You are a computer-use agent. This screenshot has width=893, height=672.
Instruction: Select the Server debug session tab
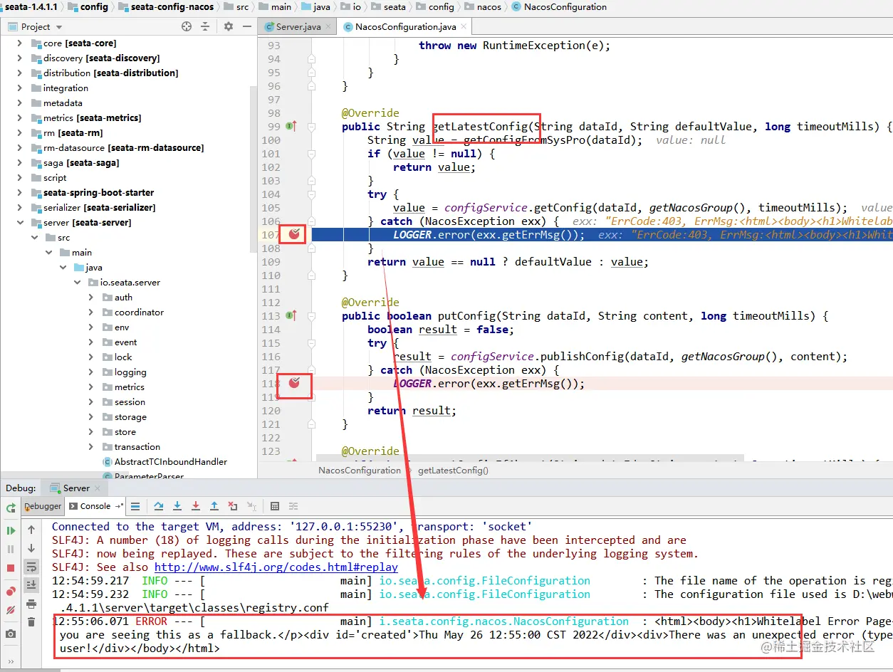75,488
